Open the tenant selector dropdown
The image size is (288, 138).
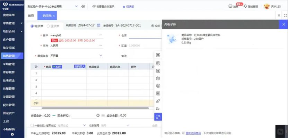pyautogui.click(x=77, y=6)
